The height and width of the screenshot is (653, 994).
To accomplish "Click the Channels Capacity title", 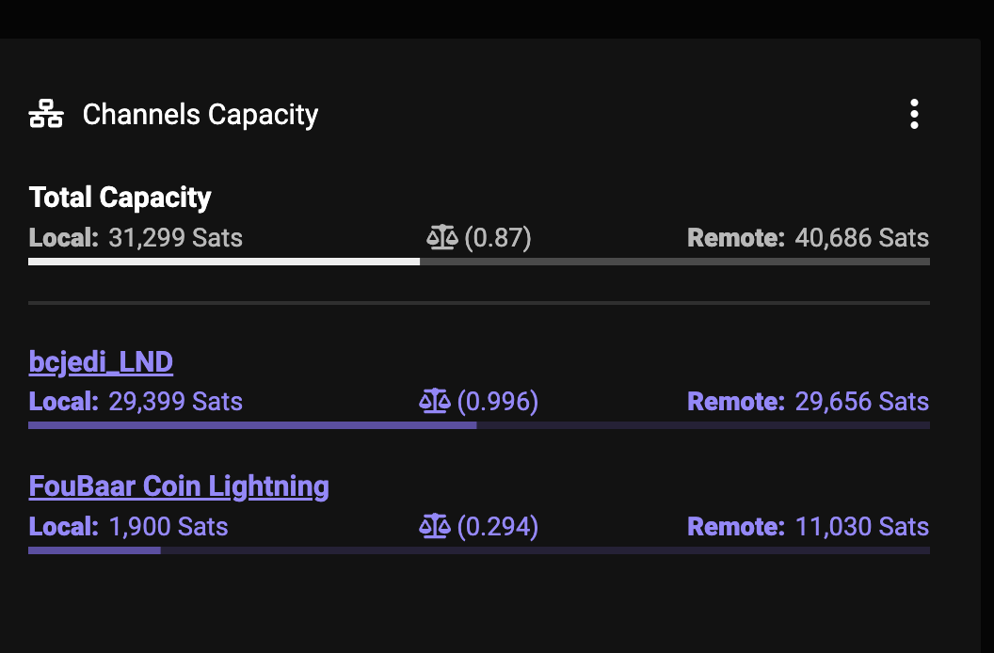I will 200,115.
